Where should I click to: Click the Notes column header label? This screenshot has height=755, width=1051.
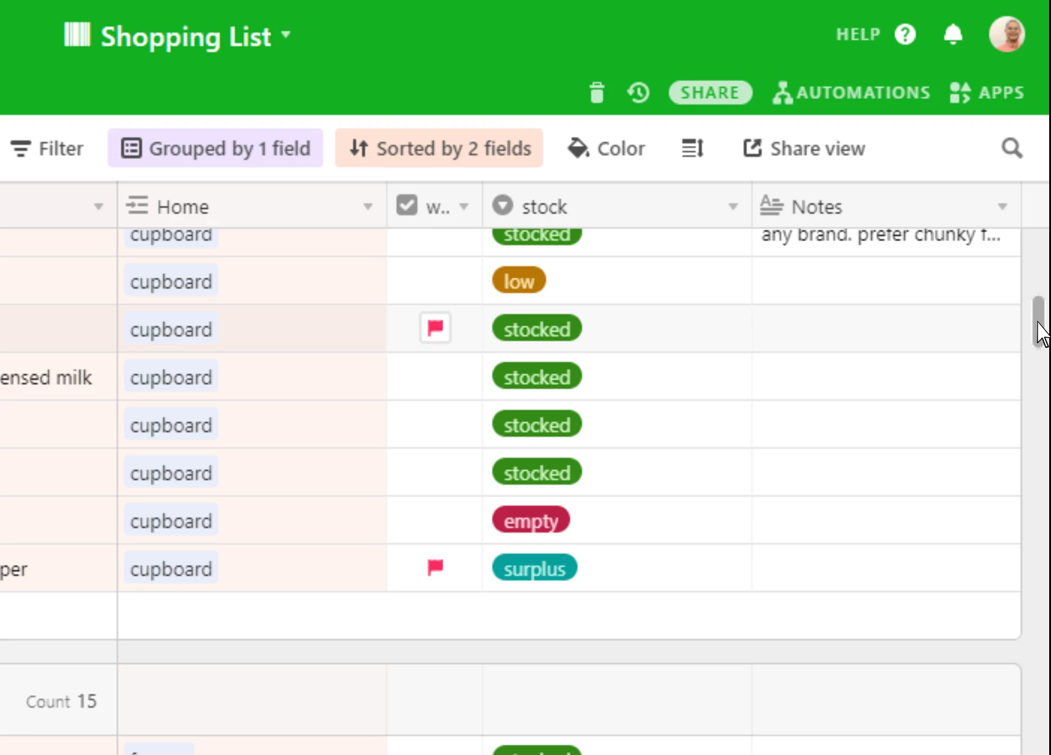(816, 207)
